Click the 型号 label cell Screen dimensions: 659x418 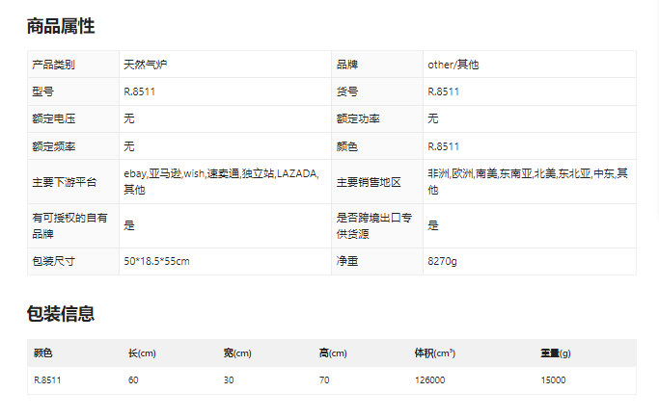(44, 91)
